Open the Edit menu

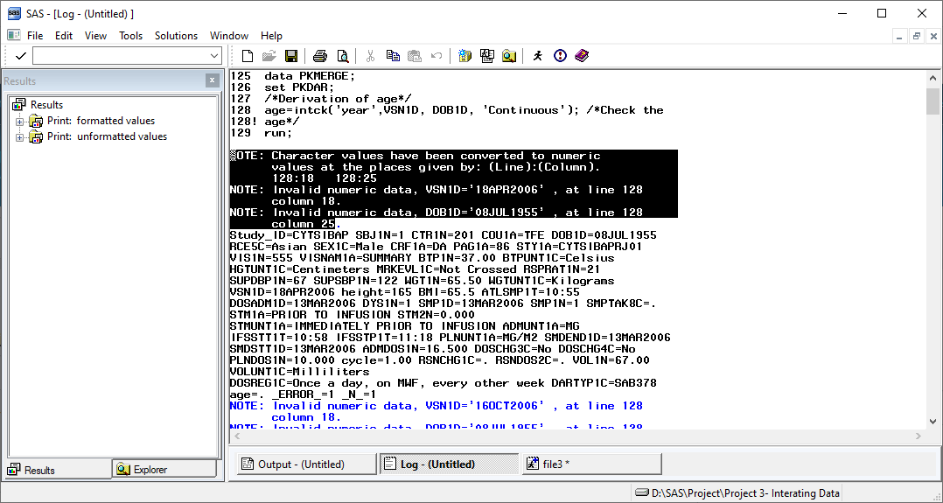[x=64, y=36]
